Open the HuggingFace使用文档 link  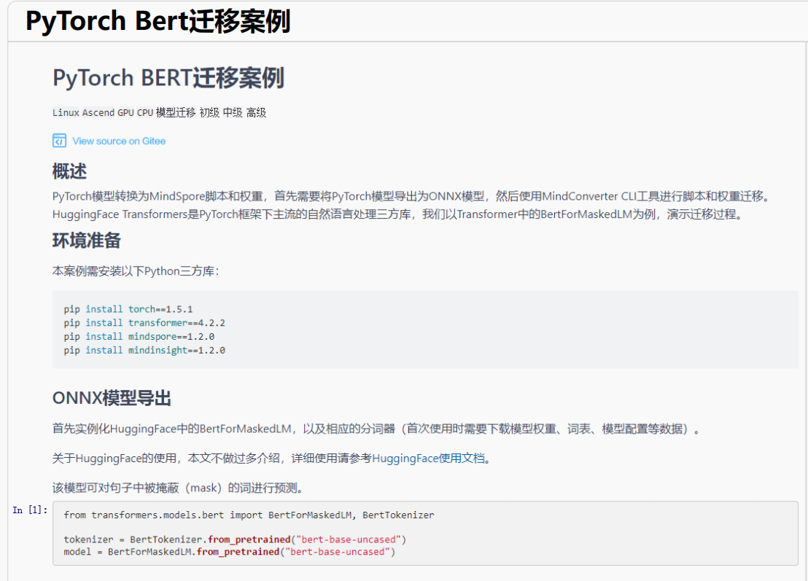tap(429, 459)
